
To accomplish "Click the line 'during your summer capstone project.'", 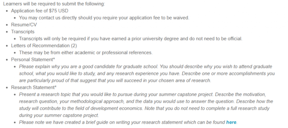I will click(59, 115).
